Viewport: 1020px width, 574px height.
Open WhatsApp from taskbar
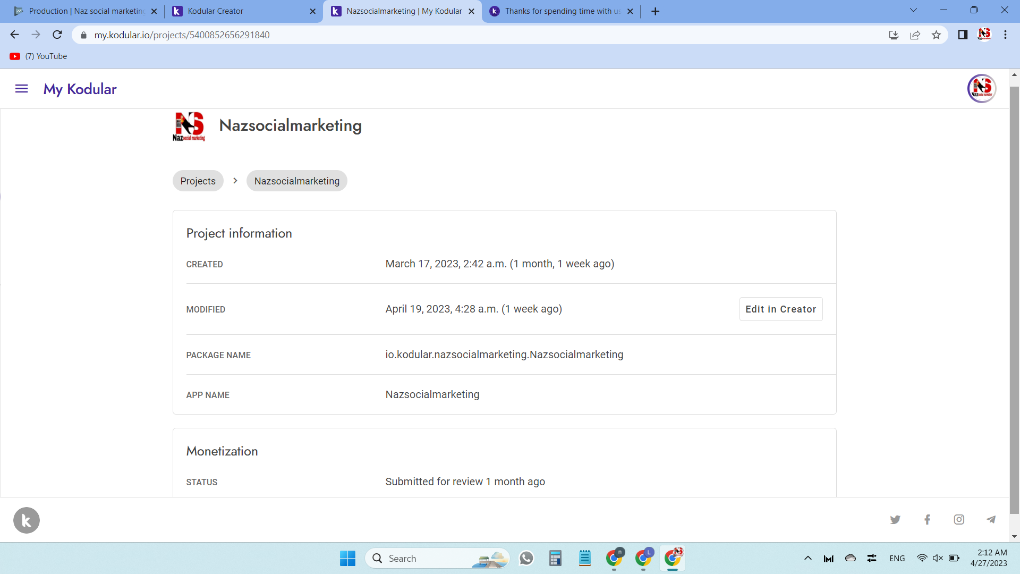[x=526, y=559]
